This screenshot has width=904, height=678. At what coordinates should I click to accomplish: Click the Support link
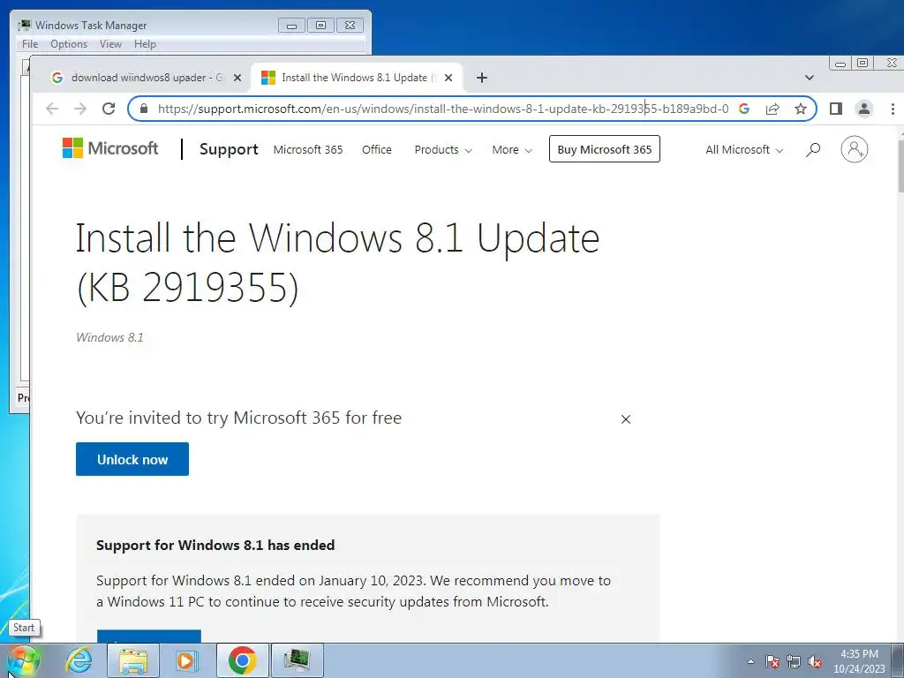click(x=229, y=149)
